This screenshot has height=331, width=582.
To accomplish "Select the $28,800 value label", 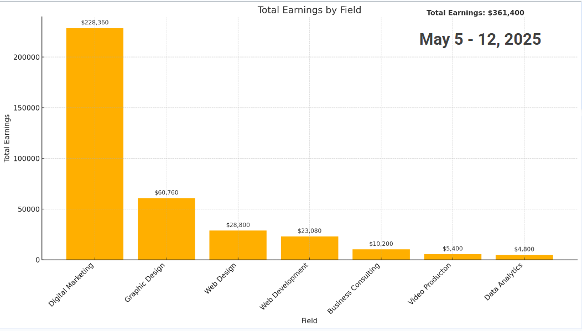I will pos(238,225).
